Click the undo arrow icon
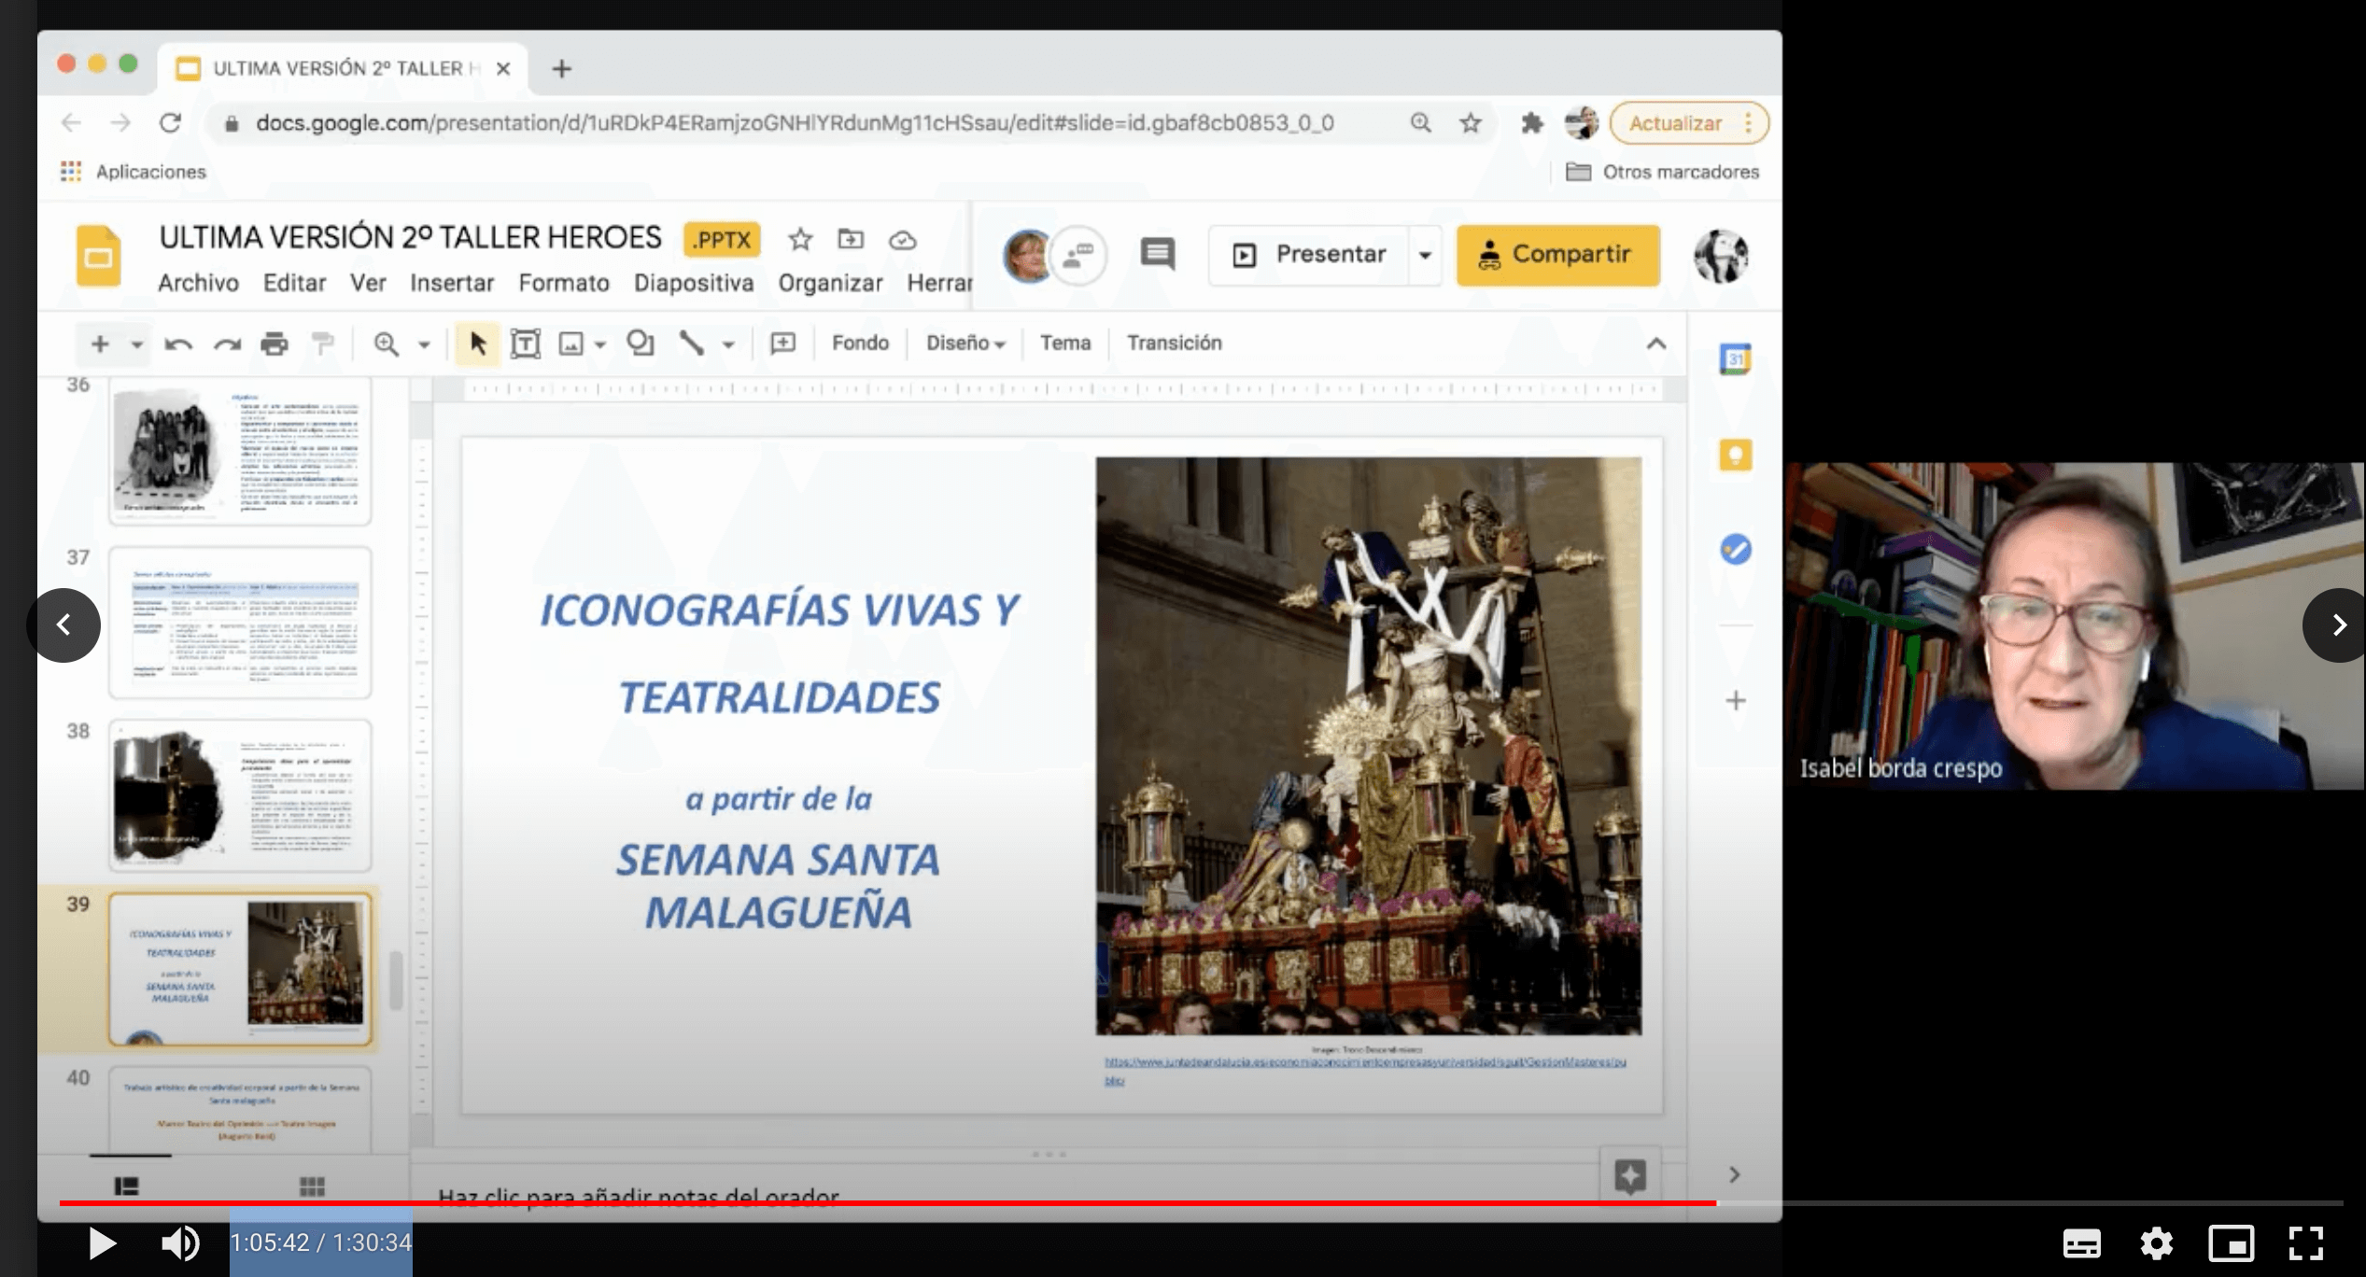Image resolution: width=2366 pixels, height=1277 pixels. 177,344
